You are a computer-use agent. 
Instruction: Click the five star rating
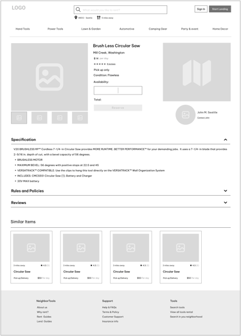[x=100, y=64]
